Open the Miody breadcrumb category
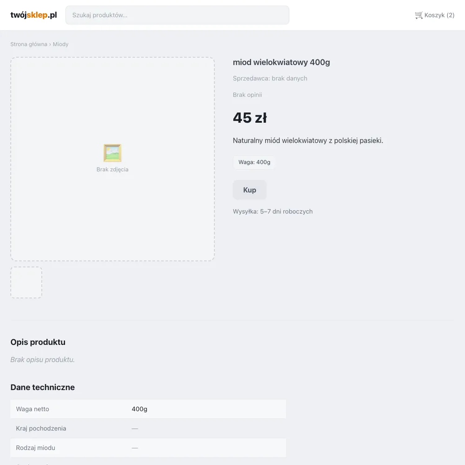 click(x=60, y=44)
